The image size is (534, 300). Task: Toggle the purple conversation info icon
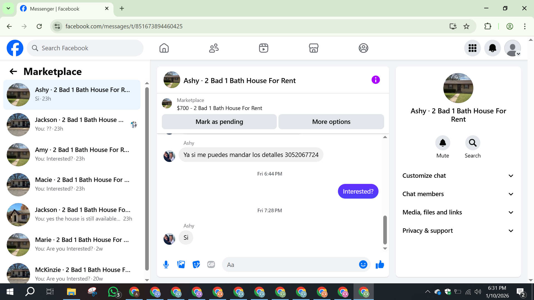pos(375,80)
